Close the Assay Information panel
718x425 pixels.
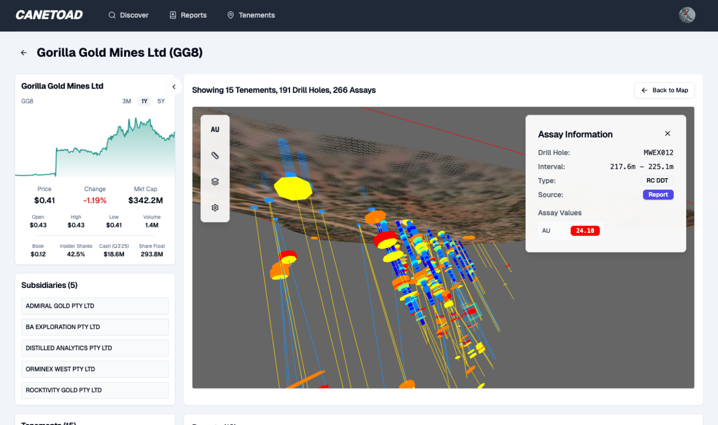(x=667, y=134)
